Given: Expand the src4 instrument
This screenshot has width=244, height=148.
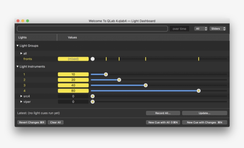Looking at the screenshot, I should [21, 96].
